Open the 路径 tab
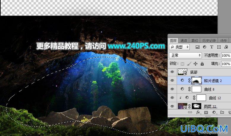Image resolution: width=231 pixels, height=136 pixels. [194, 40]
